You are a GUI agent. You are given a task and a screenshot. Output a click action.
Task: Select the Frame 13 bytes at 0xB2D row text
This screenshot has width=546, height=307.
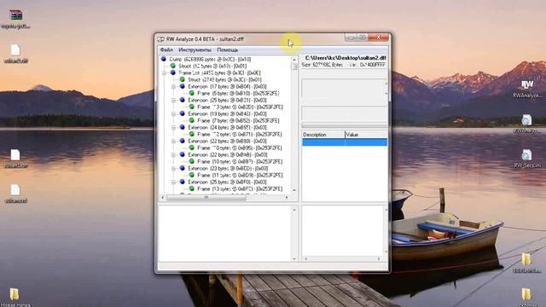pyautogui.click(x=240, y=107)
